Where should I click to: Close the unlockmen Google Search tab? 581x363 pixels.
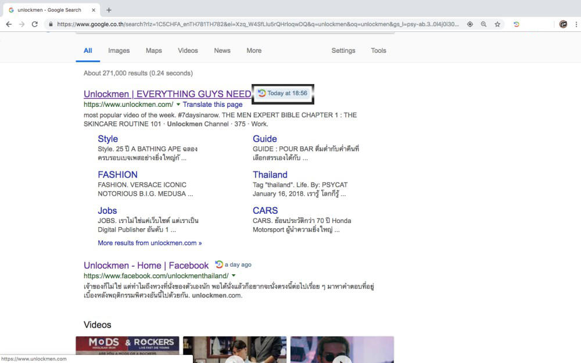tap(94, 10)
